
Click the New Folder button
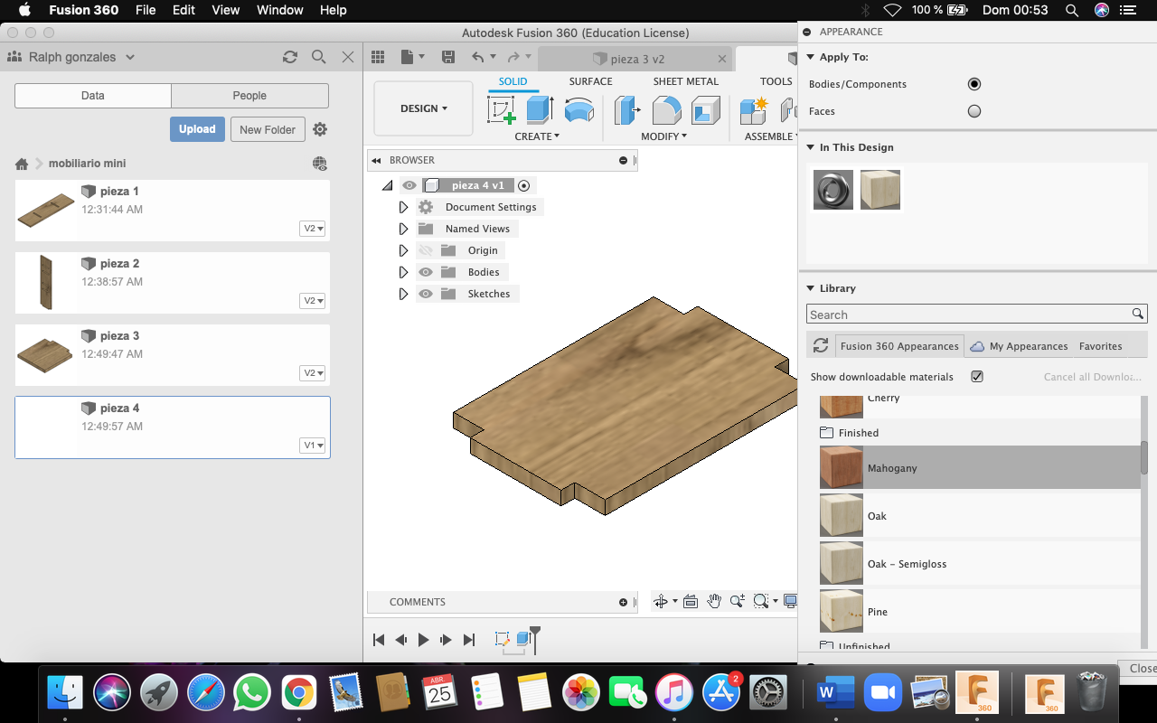tap(268, 129)
